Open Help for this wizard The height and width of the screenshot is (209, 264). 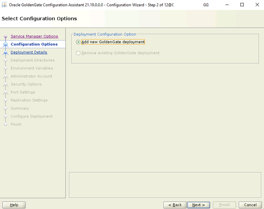pyautogui.click(x=14, y=205)
